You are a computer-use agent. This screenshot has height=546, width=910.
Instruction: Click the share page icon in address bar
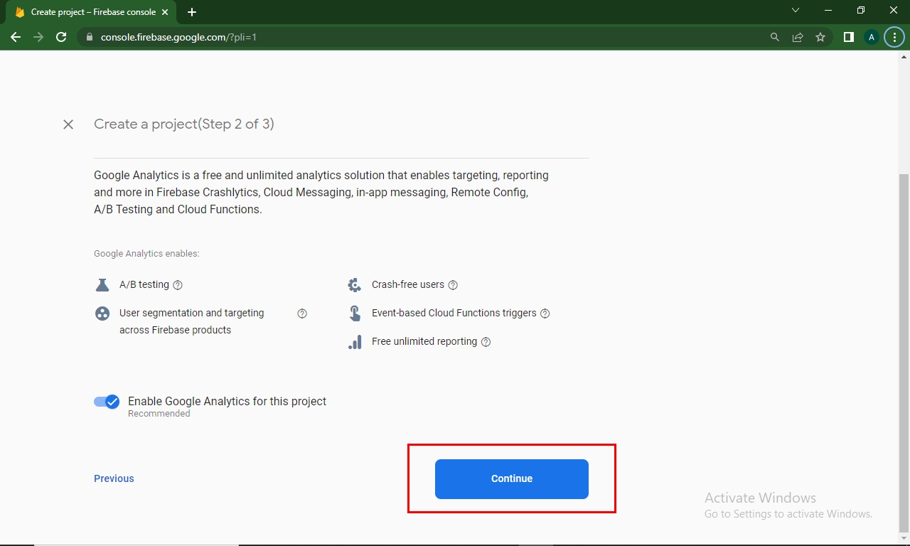click(798, 37)
